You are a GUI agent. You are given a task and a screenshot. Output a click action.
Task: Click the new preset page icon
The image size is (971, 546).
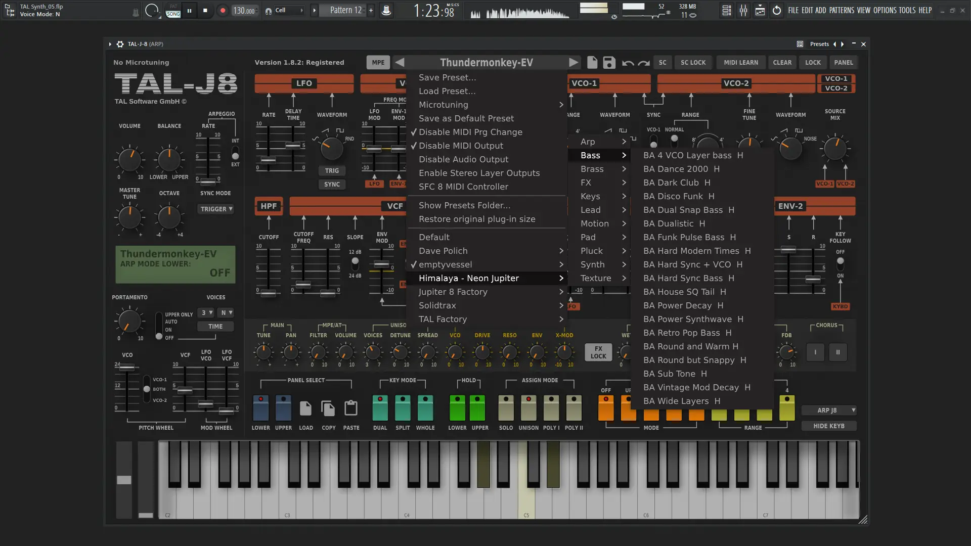(592, 63)
